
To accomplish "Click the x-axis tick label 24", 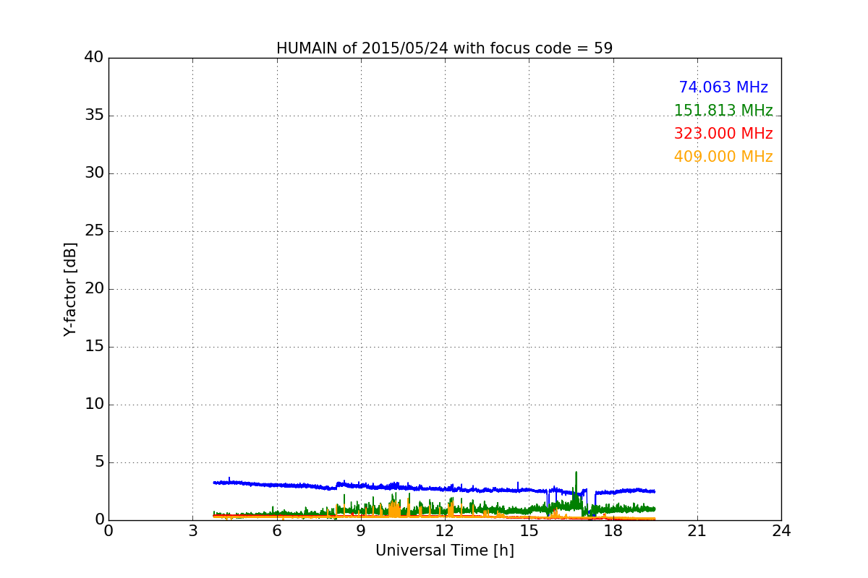I will tap(781, 531).
